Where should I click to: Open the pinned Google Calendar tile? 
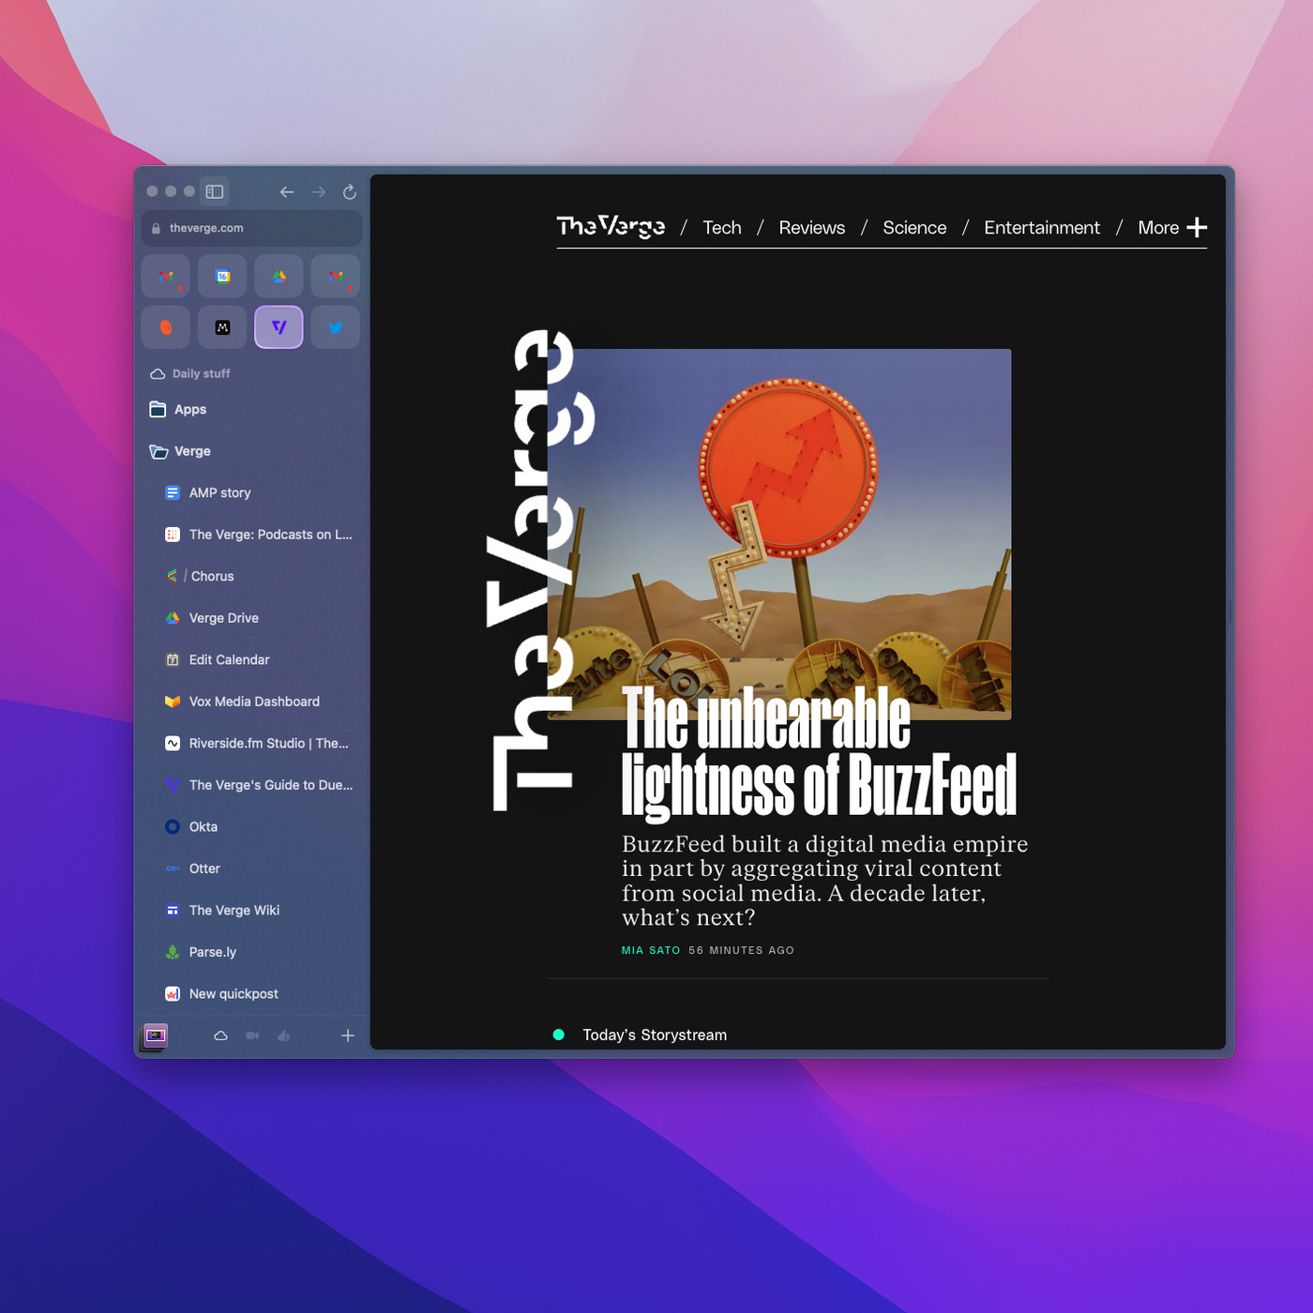(x=222, y=276)
